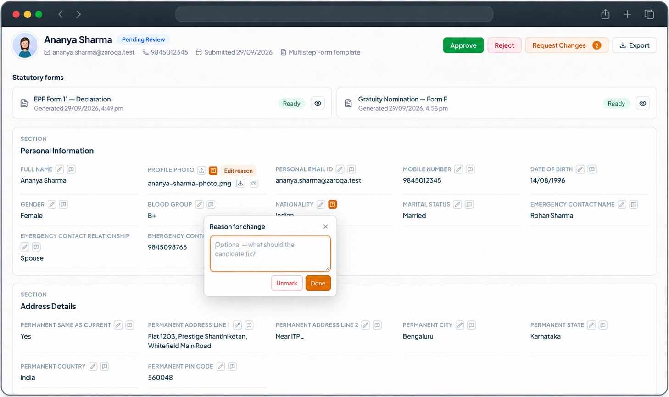
Task: Upload a new profile photo
Action: pyautogui.click(x=201, y=170)
